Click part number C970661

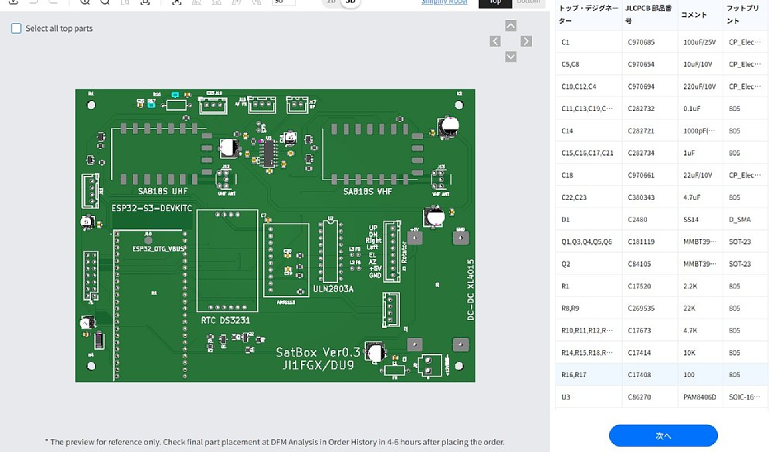click(x=641, y=175)
